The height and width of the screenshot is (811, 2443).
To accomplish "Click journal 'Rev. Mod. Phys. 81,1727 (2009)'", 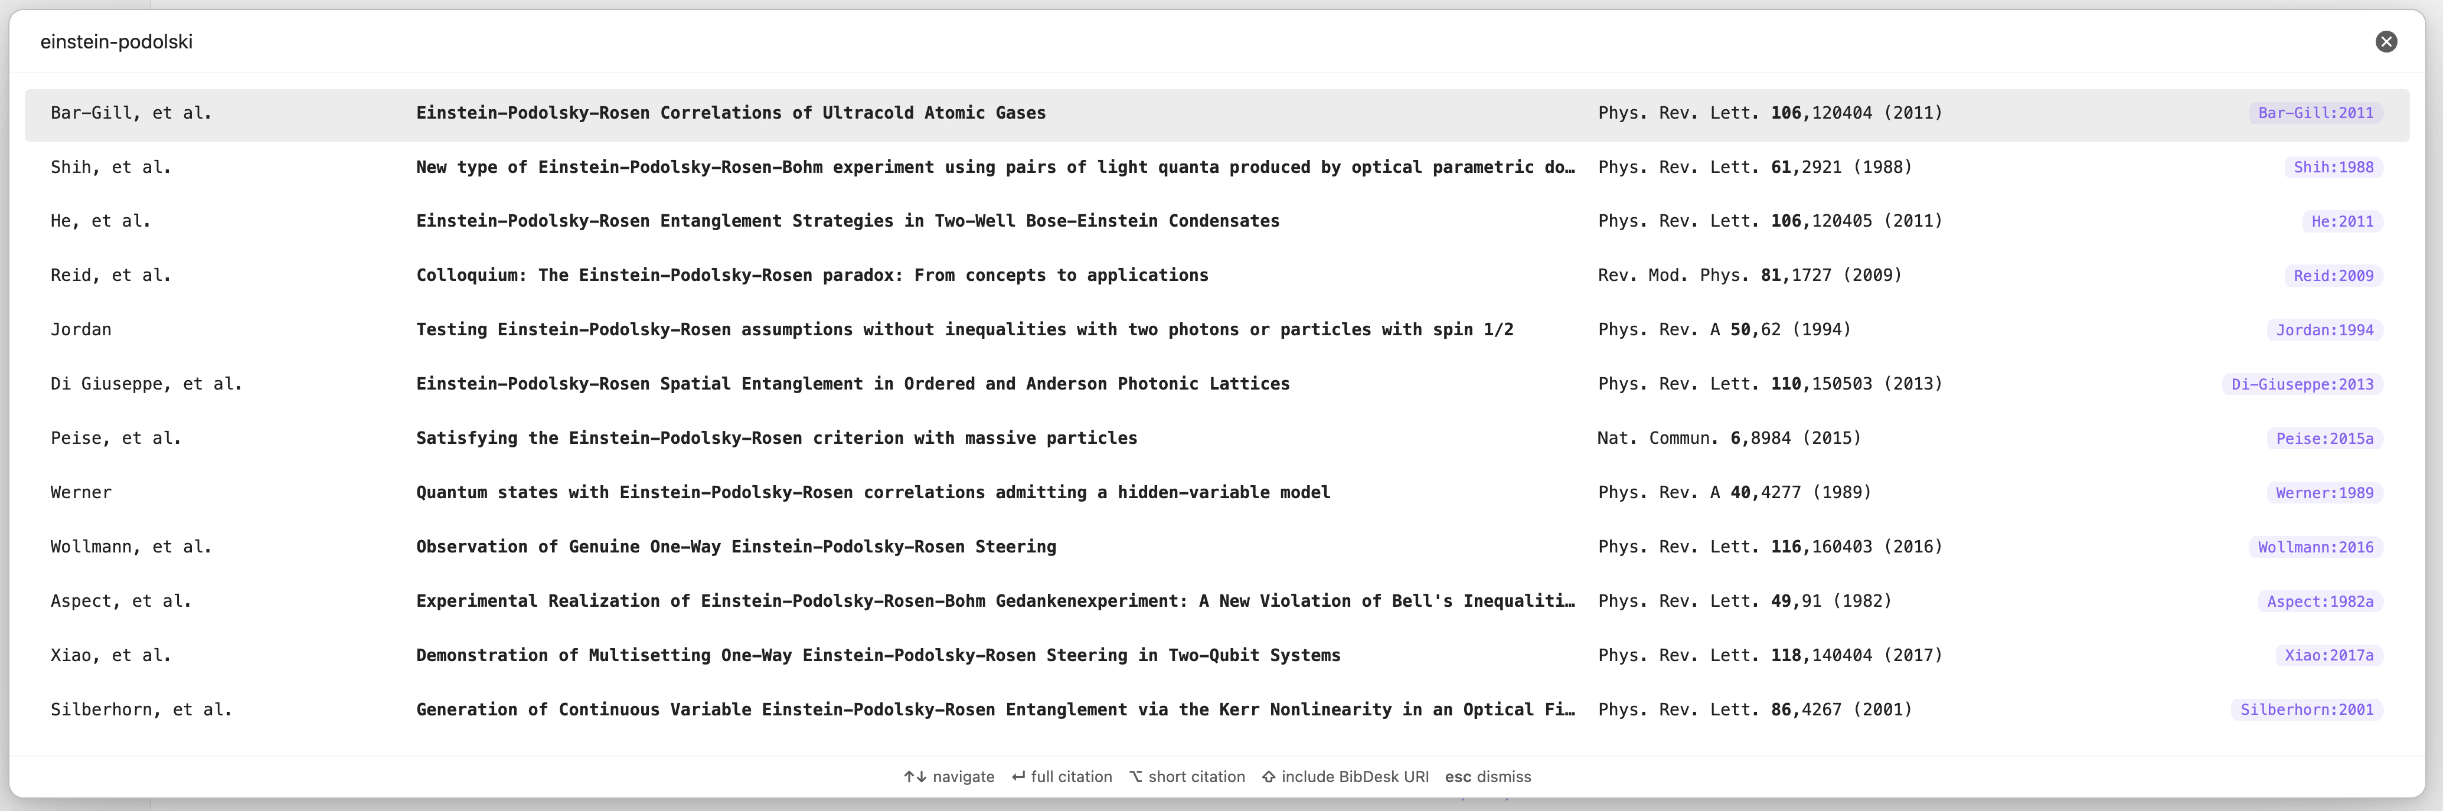I will [1750, 275].
